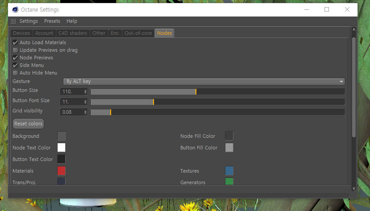The height and width of the screenshot is (211, 370).
Task: Open the Help menu
Action: 72,21
